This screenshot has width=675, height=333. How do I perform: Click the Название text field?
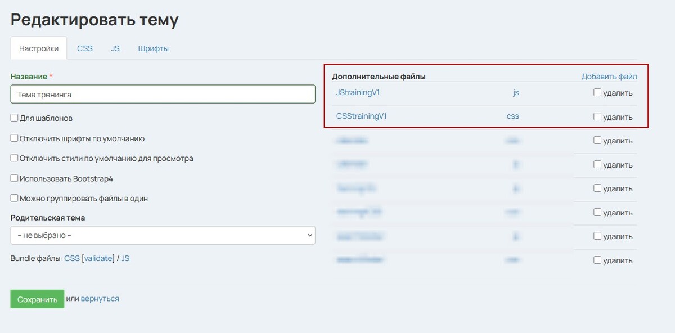[x=163, y=94]
